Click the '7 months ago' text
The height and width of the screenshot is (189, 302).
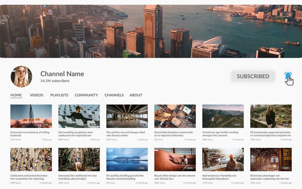285,183
